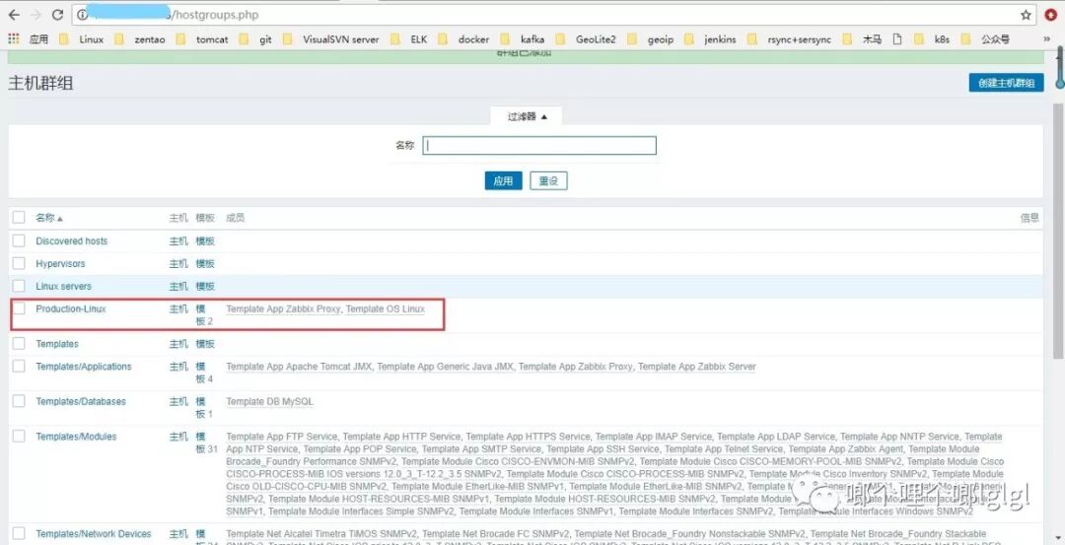
Task: Open the Discovered hosts group link
Action: [71, 240]
